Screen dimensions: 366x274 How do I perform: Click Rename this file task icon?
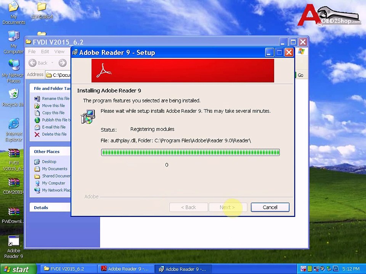(x=37, y=99)
